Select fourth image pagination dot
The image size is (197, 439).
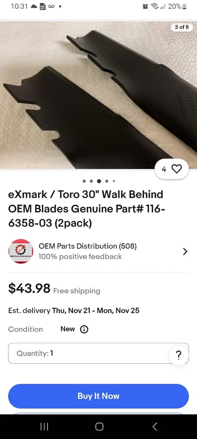click(107, 181)
